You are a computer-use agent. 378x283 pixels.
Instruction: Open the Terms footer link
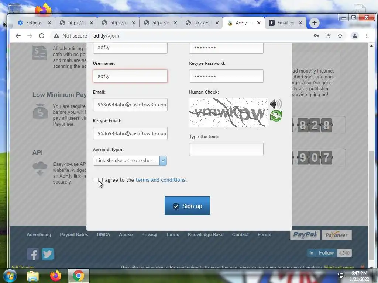(x=172, y=235)
